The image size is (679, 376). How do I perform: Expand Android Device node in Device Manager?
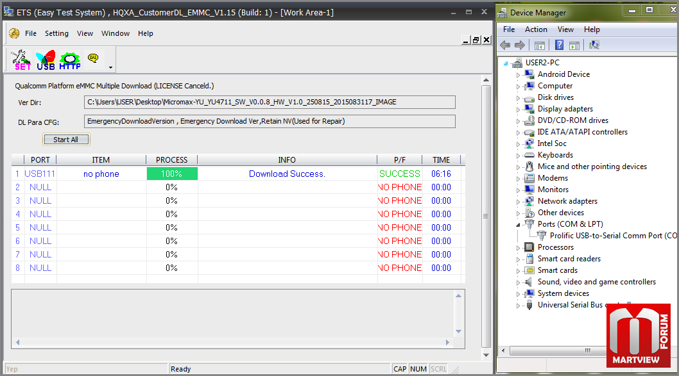click(x=518, y=75)
